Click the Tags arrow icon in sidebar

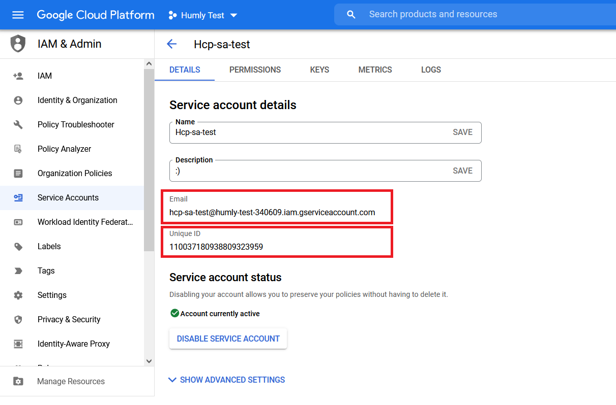pos(19,271)
